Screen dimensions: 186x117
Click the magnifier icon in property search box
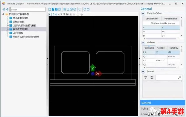tap(180, 77)
